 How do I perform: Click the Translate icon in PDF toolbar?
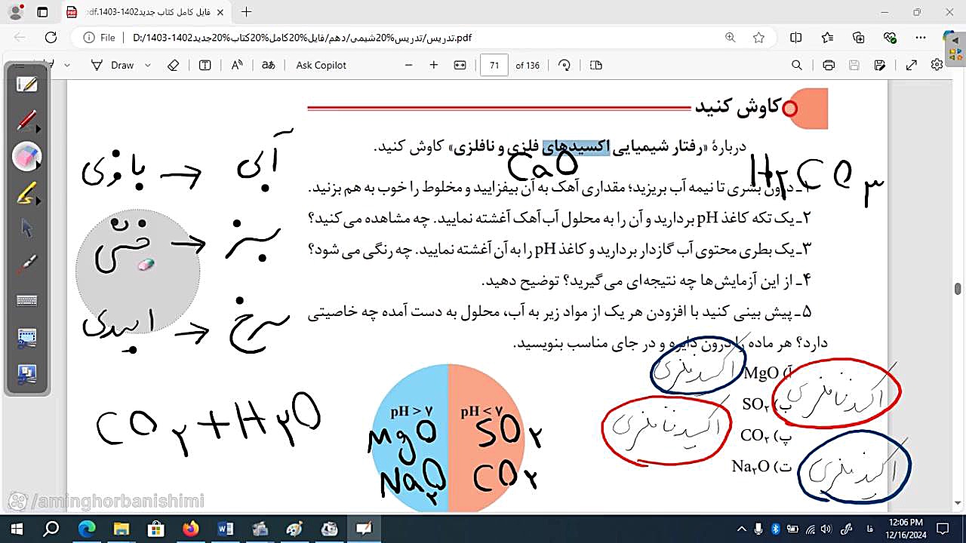tap(268, 66)
